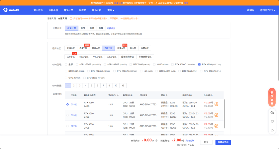The image size is (279, 149).
Task: Choose the L20专区 region
Action: point(71,57)
